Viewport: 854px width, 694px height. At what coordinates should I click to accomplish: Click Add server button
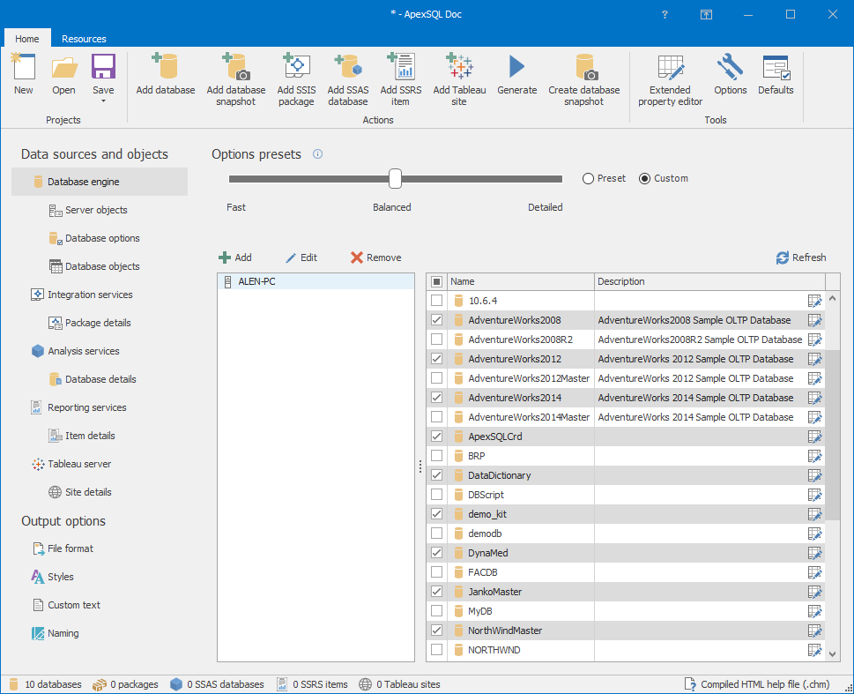[235, 257]
